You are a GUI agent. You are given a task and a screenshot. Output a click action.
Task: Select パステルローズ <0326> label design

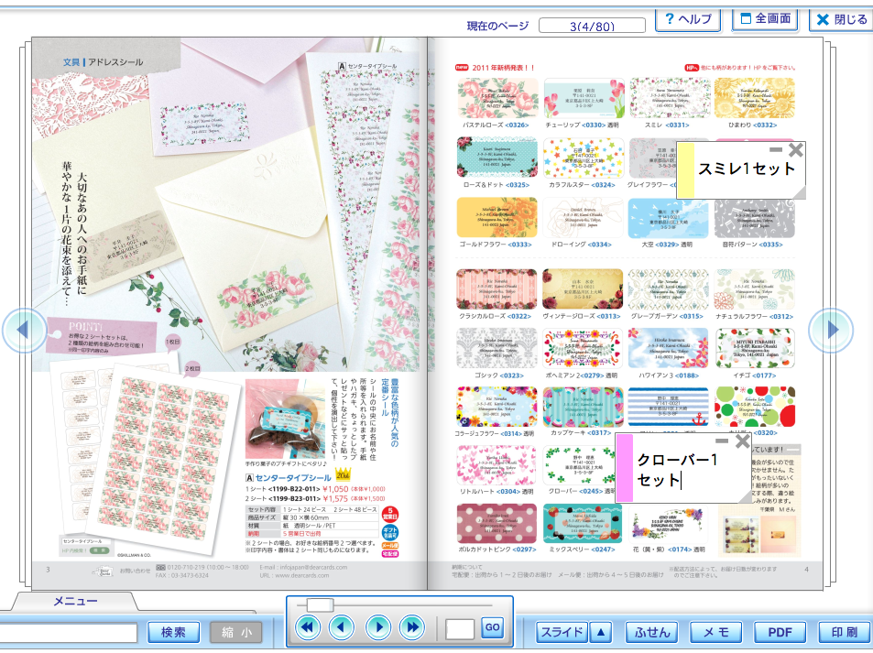(x=497, y=98)
